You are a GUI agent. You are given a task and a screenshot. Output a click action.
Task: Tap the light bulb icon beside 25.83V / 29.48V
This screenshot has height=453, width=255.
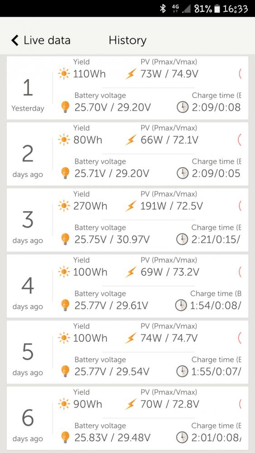[66, 438]
